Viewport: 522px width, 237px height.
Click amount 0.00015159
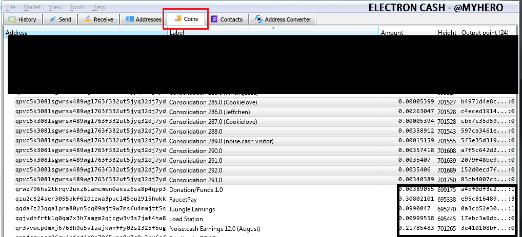(416, 141)
